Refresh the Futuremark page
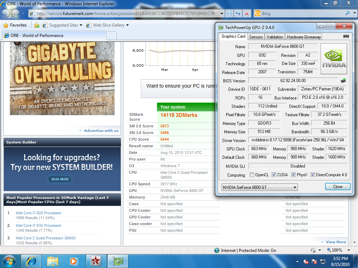 238,14
